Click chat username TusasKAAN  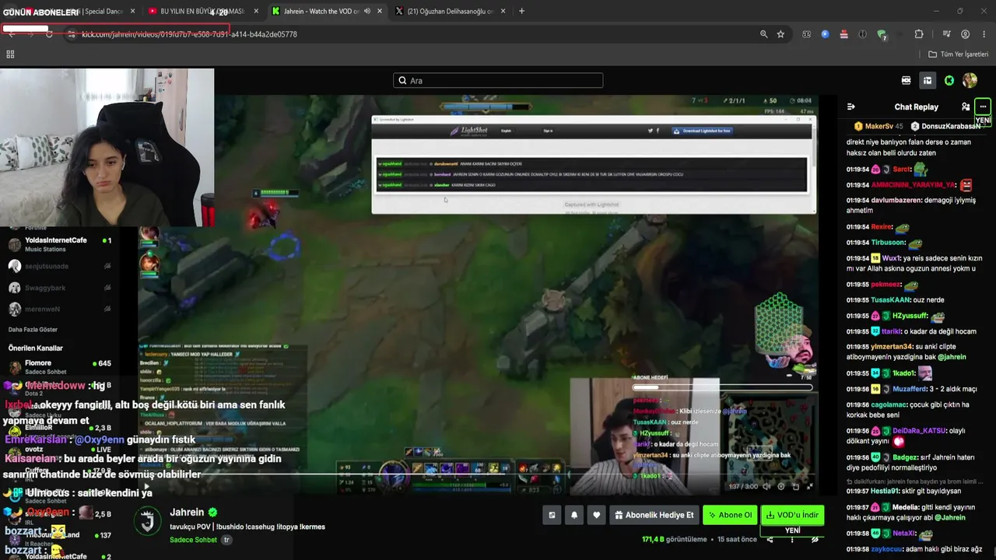tap(890, 300)
